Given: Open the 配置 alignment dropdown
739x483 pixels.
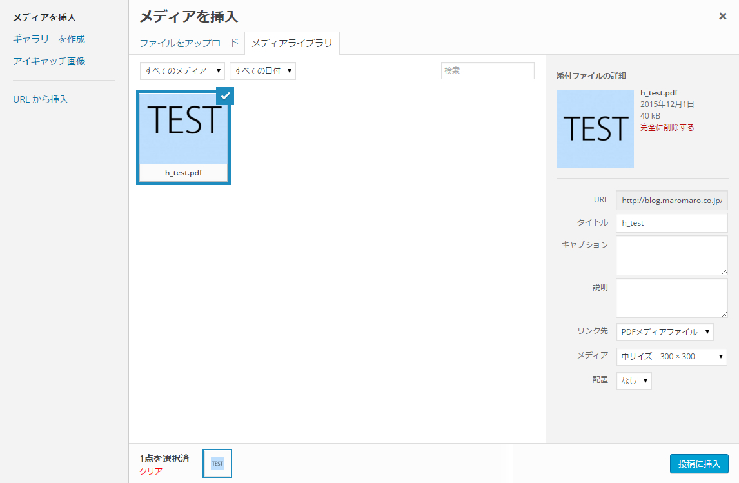Looking at the screenshot, I should point(634,380).
